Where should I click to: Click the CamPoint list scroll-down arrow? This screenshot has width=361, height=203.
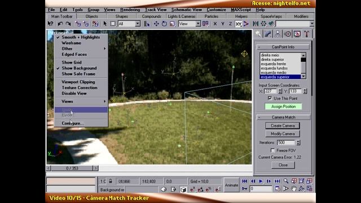303,76
